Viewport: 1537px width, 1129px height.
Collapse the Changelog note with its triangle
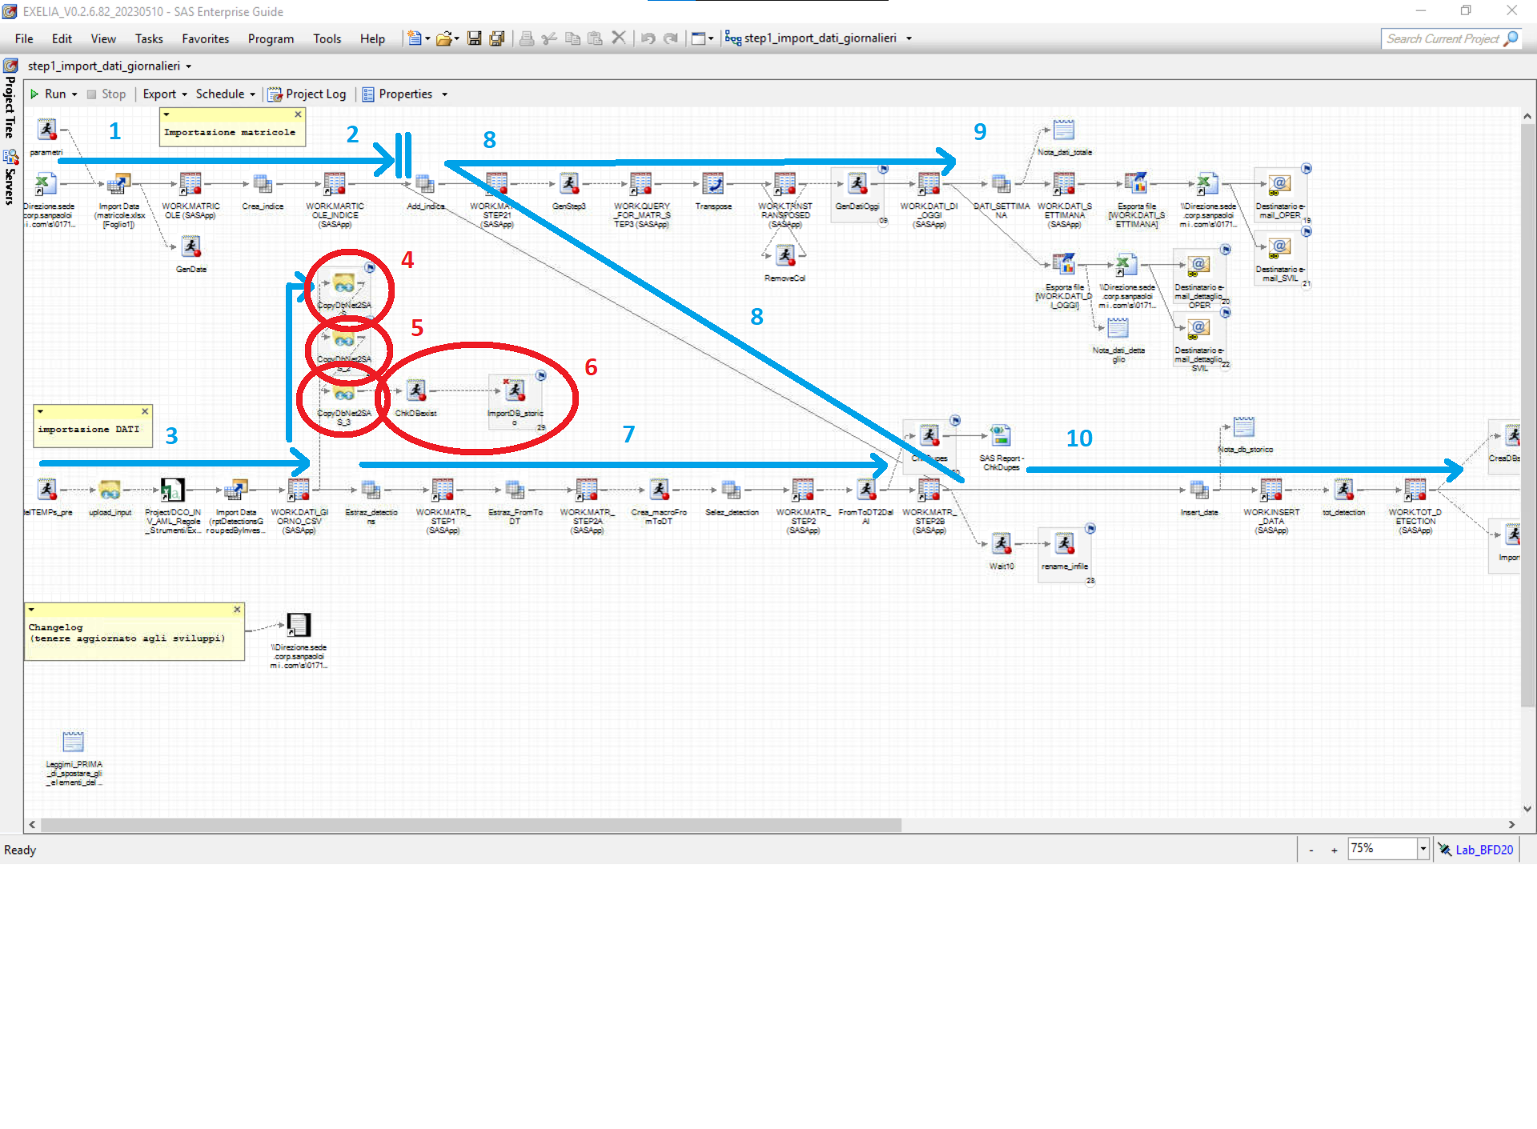[x=31, y=610]
